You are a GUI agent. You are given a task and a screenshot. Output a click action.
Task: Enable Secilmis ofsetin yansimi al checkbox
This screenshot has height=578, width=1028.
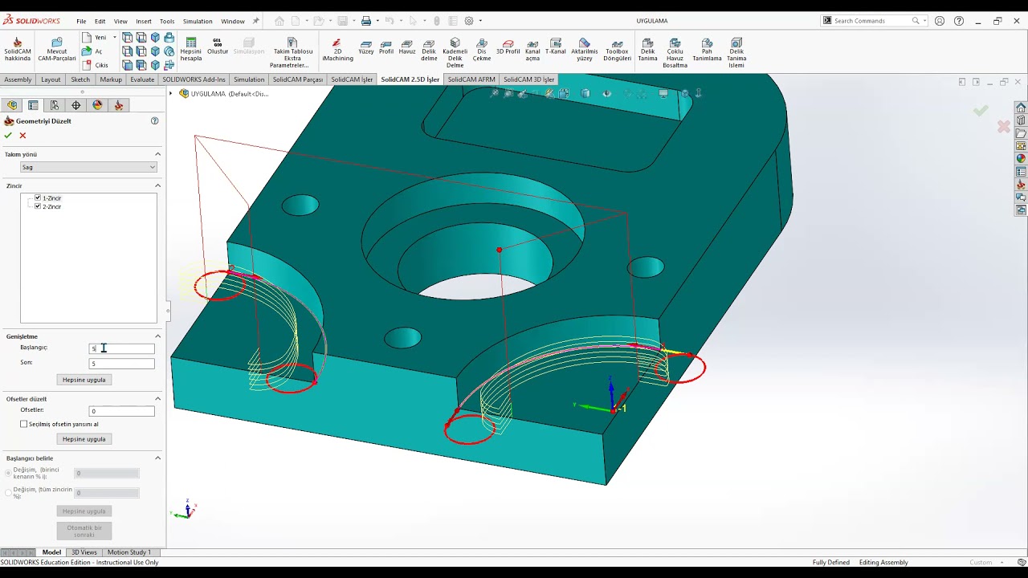24,424
